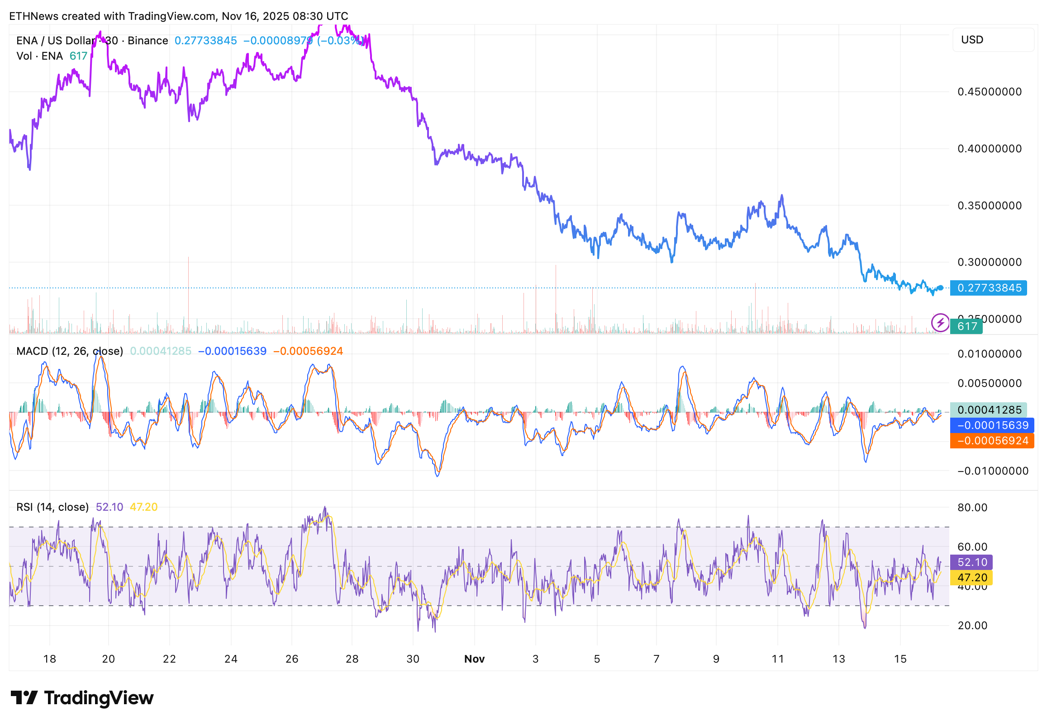1047x725 pixels.
Task: Click the Nov marker on the time axis
Action: (x=474, y=659)
